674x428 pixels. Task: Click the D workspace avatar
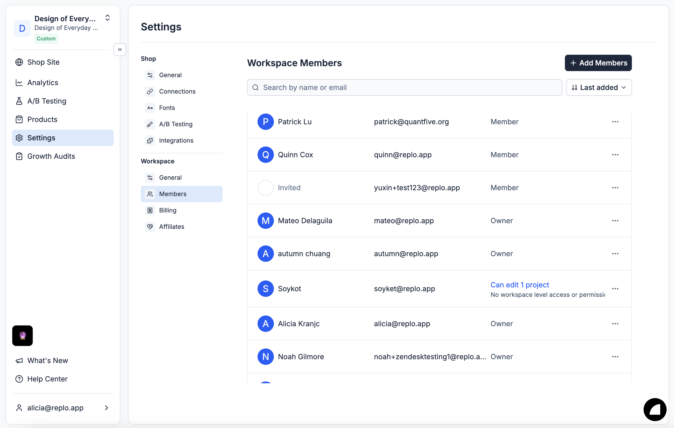22,28
